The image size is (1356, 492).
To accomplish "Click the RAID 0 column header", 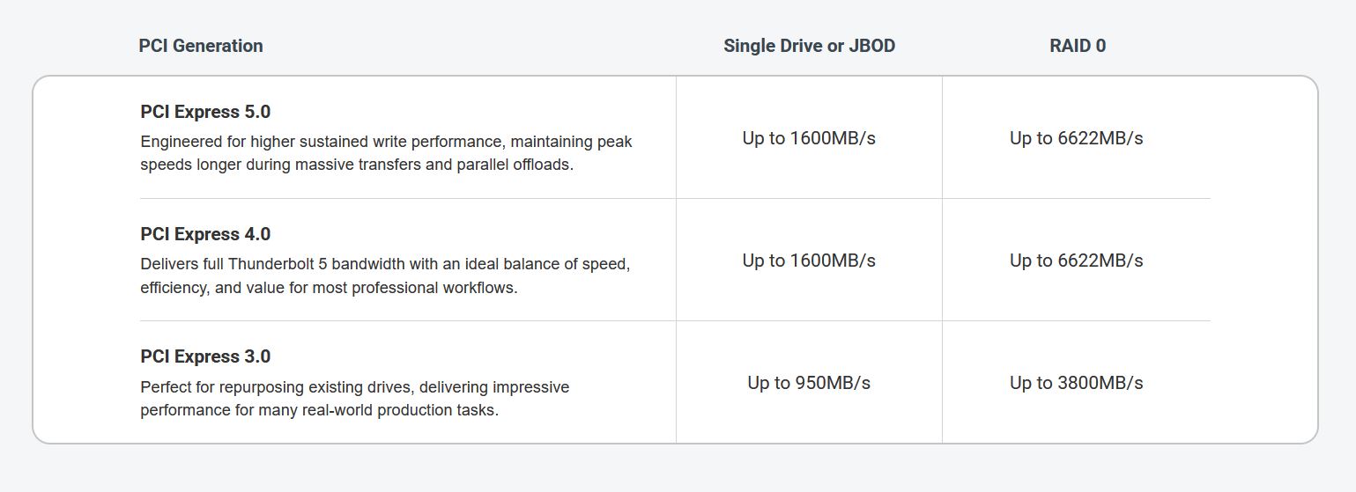I will (1078, 46).
